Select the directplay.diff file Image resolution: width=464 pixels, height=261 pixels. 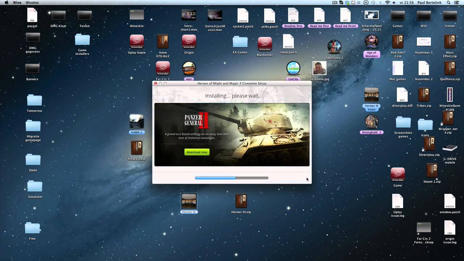pyautogui.click(x=402, y=95)
